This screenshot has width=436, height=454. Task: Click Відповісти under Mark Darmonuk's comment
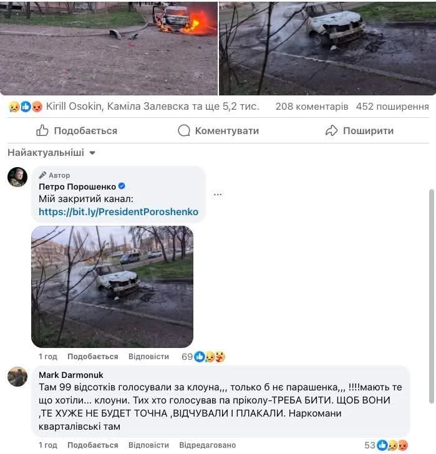(x=148, y=445)
